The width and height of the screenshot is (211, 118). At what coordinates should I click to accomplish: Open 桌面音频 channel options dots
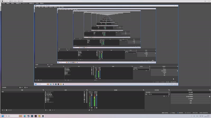pyautogui.click(x=95, y=108)
